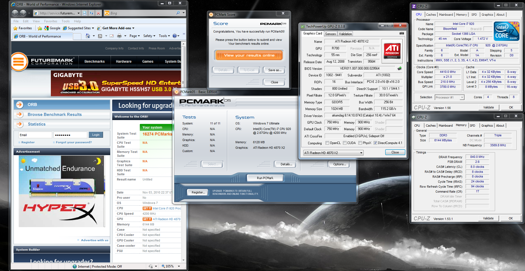The height and width of the screenshot is (271, 525).
Task: Click the ATI Radeon logo in GPU-Z
Action: [392, 51]
